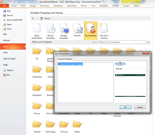The height and width of the screenshot is (135, 155).
Task: Open the Table Tools Design tab
Action: [x=126, y=6]
